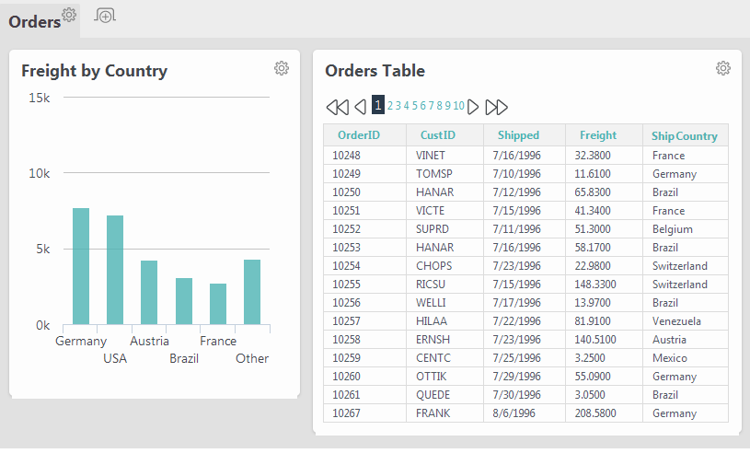The image size is (750, 465).
Task: Open the Orders tab settings gear
Action: (69, 15)
